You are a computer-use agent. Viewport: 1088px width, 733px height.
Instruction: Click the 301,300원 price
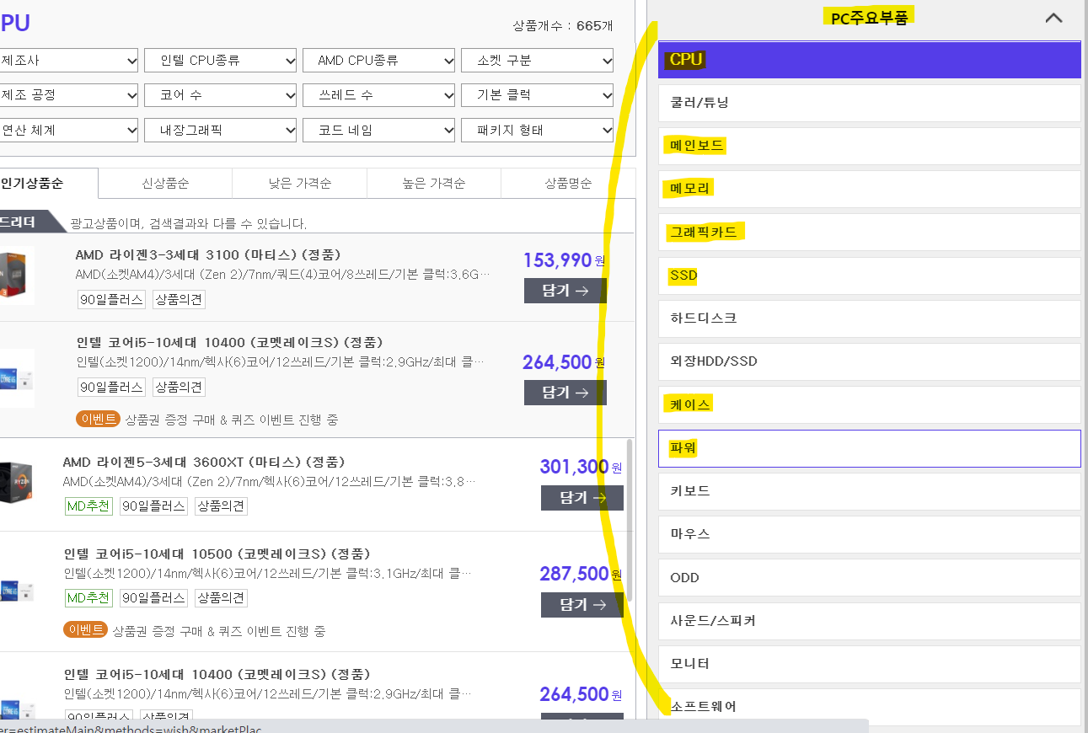(x=581, y=467)
